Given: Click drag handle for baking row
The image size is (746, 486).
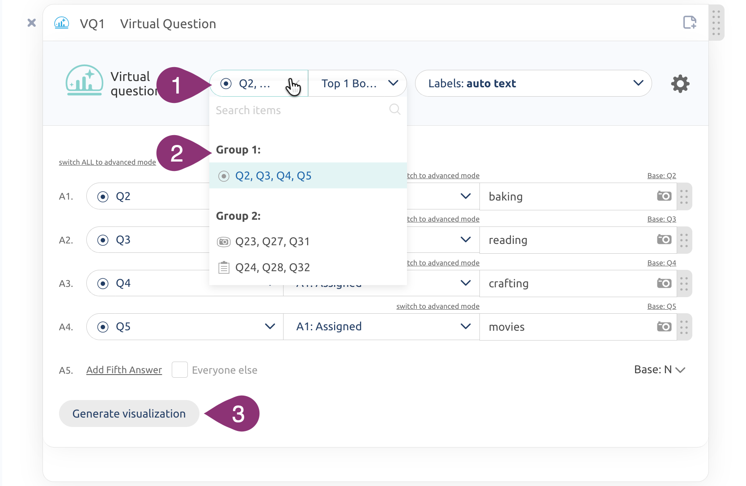Looking at the screenshot, I should 684,196.
